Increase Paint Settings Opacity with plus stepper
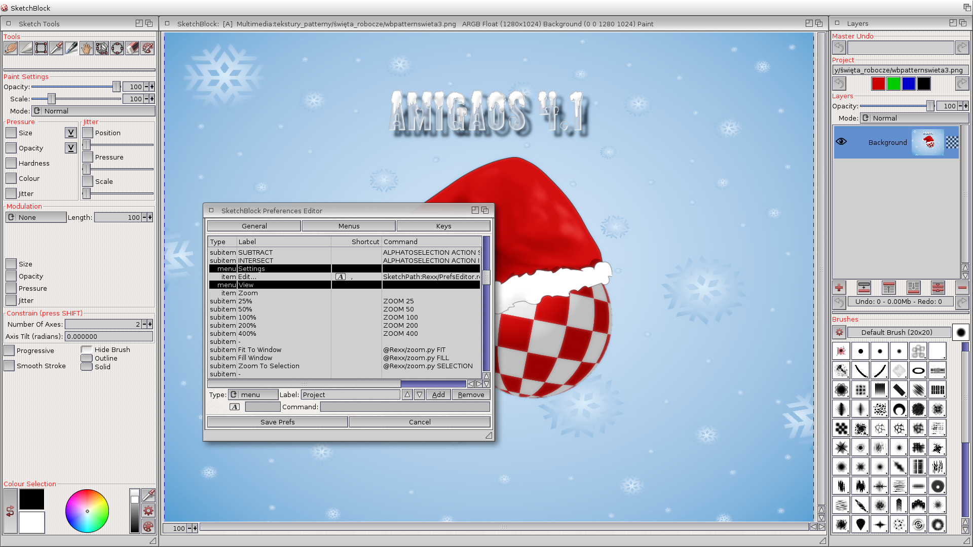 coord(152,87)
